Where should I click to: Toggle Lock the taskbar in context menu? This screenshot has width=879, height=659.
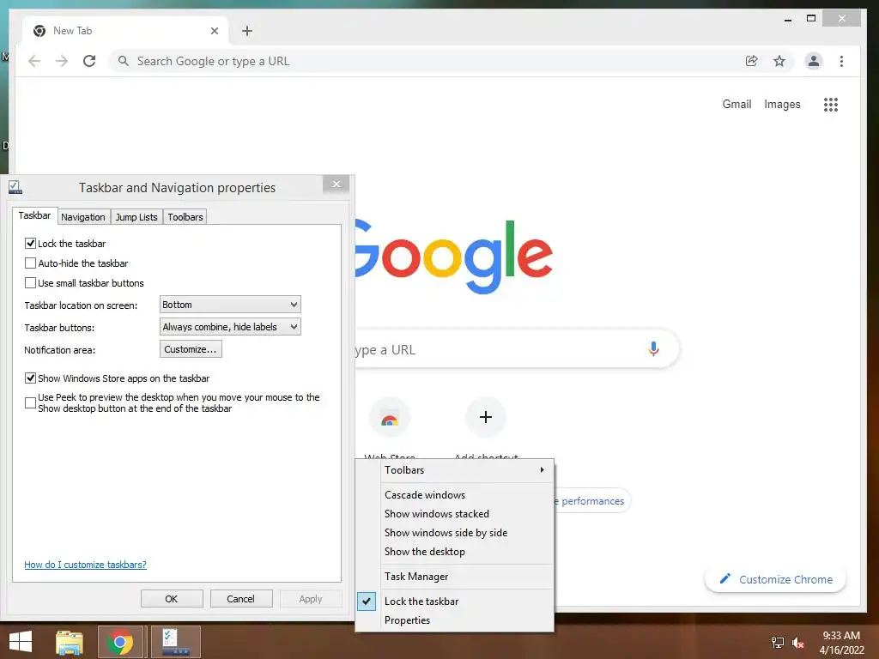455,602
